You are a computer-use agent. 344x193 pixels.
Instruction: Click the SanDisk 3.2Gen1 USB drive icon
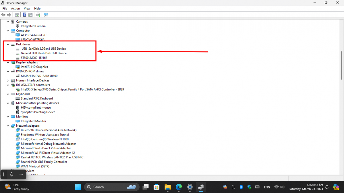coord(18,49)
